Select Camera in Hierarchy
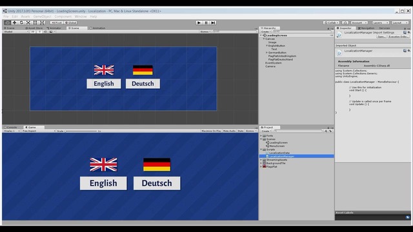Viewport: 413px width, 232px height. [x=270, y=66]
